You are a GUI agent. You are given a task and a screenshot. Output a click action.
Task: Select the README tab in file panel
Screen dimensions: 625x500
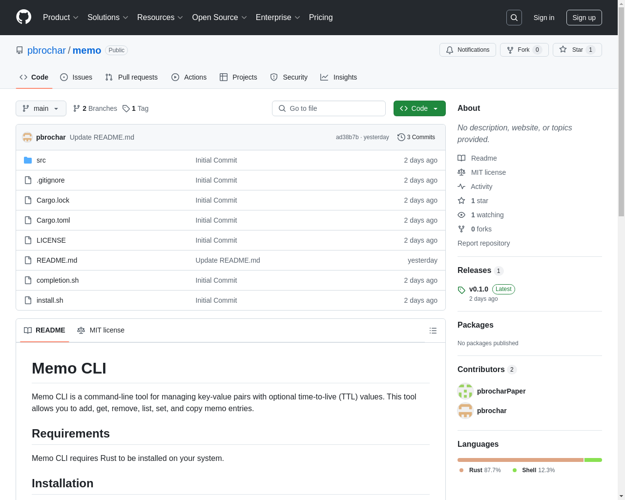tap(44, 331)
